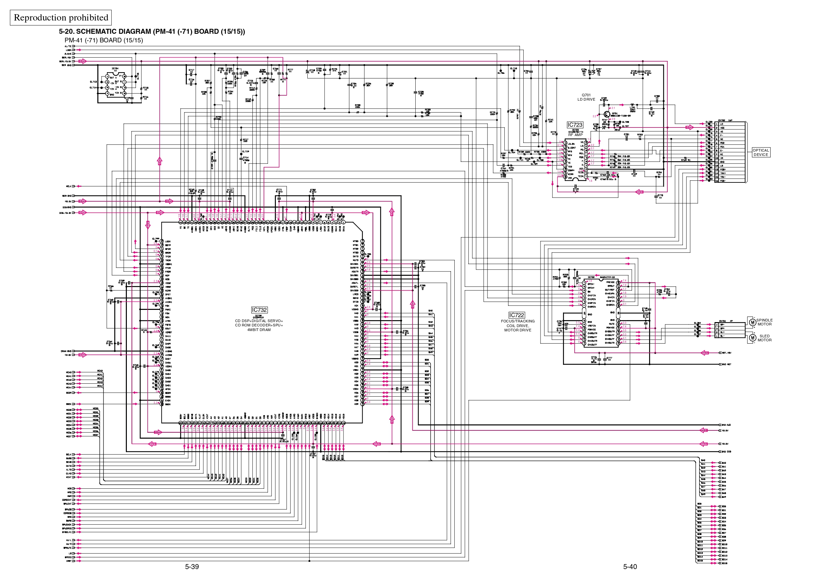822x581 pixels.
Task: Click the hollow arrow pointing to CN702 VCC
Action: point(690,127)
